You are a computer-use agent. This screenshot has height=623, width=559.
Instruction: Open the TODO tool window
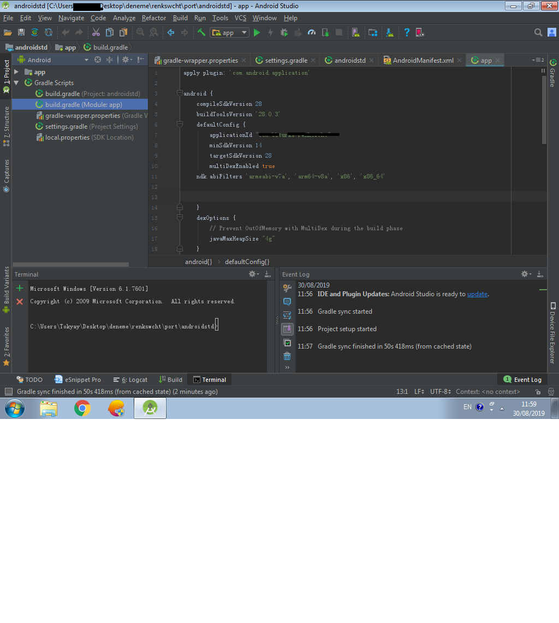pyautogui.click(x=29, y=380)
